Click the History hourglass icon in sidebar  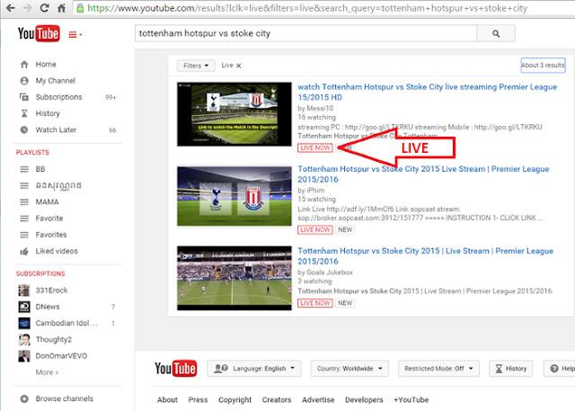click(x=24, y=113)
